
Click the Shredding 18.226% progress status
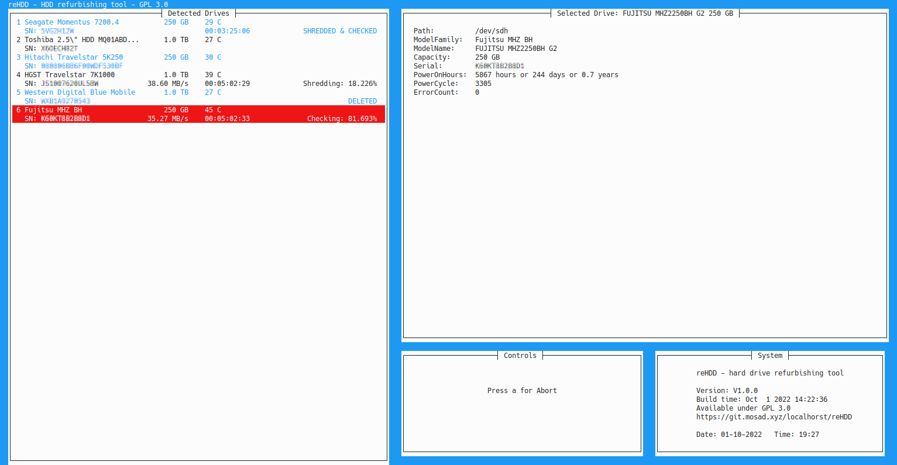(x=339, y=84)
